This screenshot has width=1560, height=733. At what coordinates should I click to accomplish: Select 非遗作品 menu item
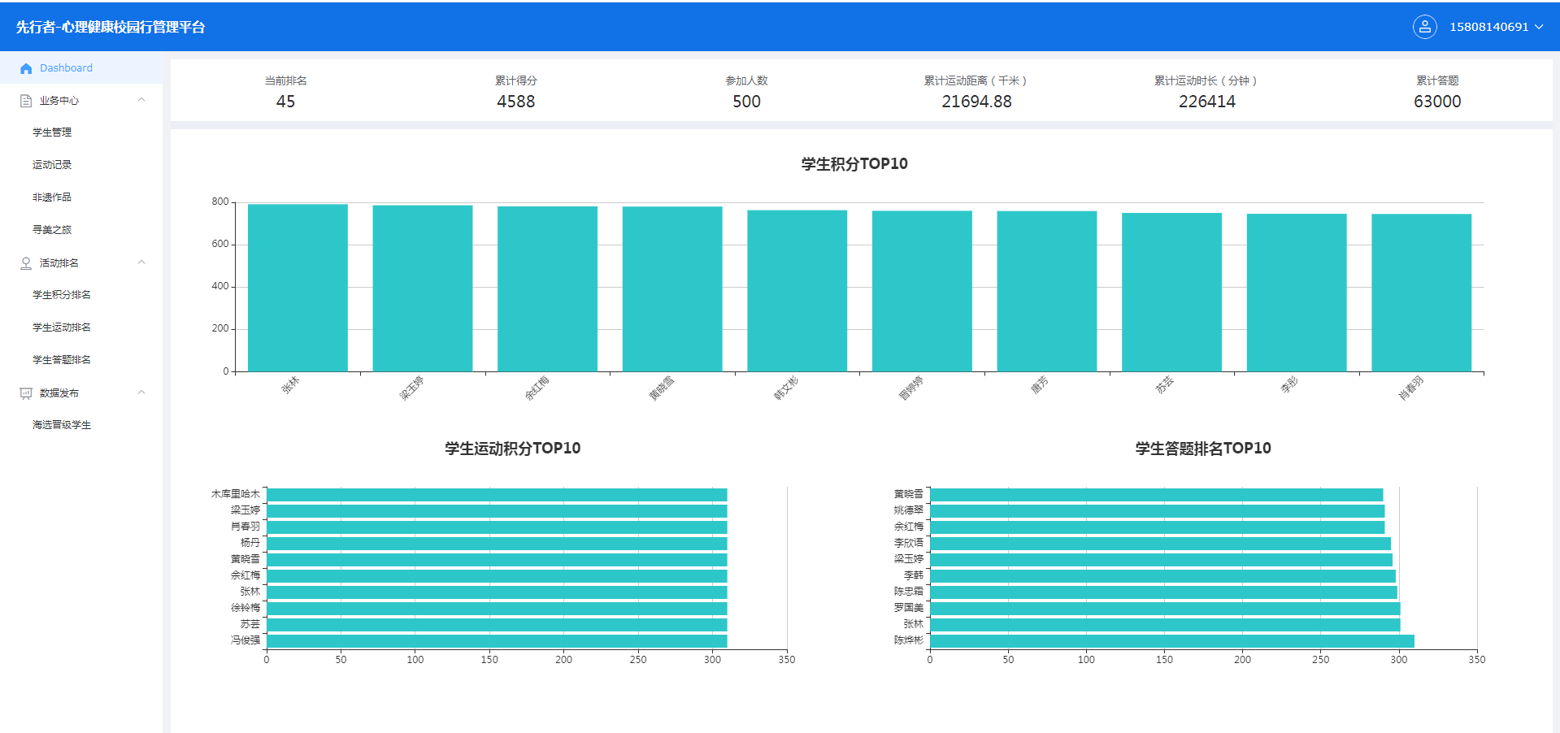click(x=52, y=197)
